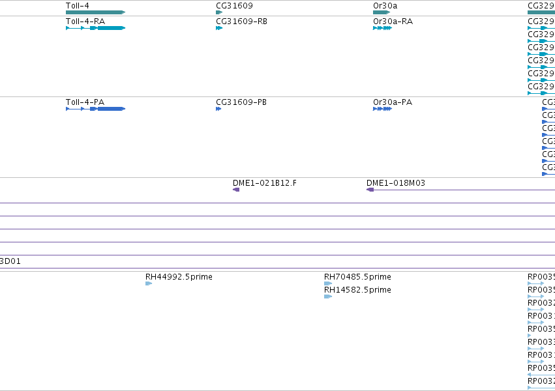Select the Or30a gene bar
This screenshot has width=555, height=391.
pyautogui.click(x=382, y=12)
